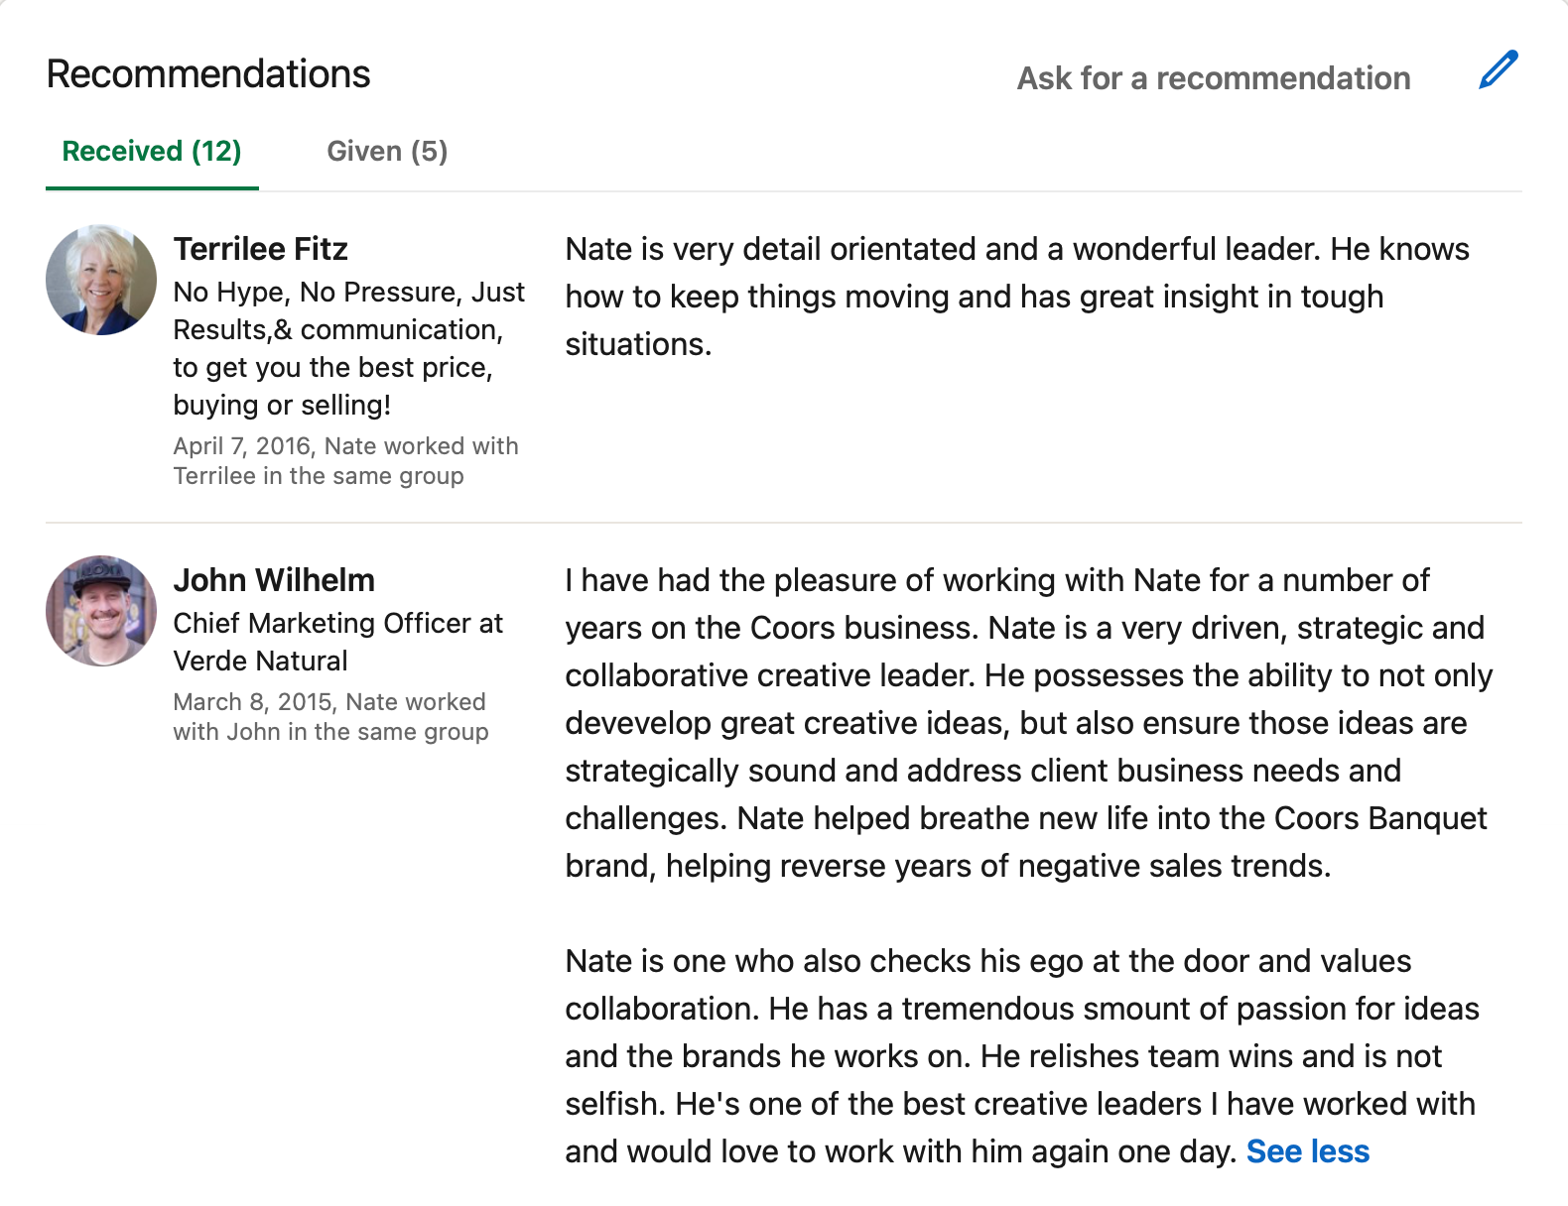Image resolution: width=1568 pixels, height=1206 pixels.
Task: Click paragraph starting 'Nate is one who'
Action: 1020,1056
